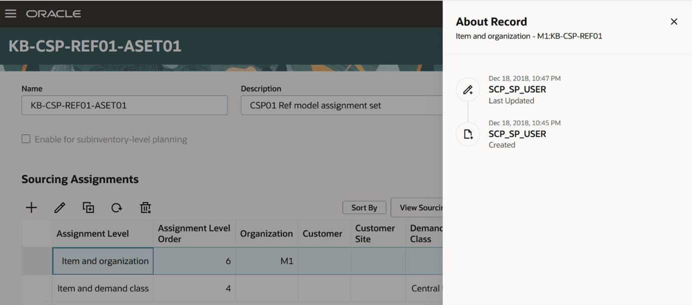Viewport: 692px width, 305px height.
Task: Select row header of Item and organization
Action: point(37,261)
